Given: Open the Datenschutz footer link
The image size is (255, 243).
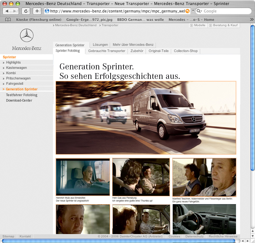Looking at the screenshot, I should tap(195, 236).
